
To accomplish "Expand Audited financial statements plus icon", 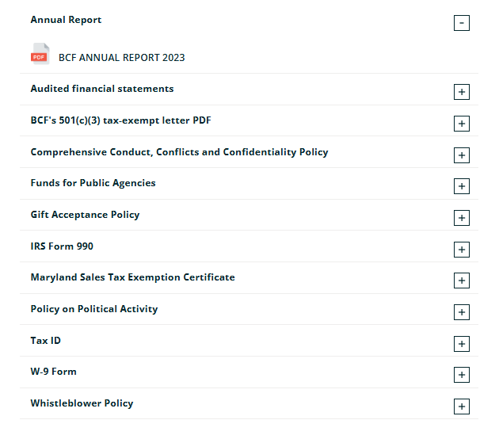I will click(462, 92).
